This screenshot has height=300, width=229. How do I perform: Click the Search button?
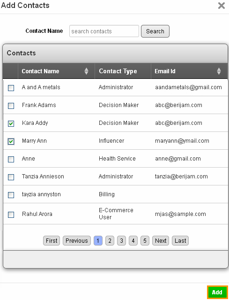tap(155, 31)
